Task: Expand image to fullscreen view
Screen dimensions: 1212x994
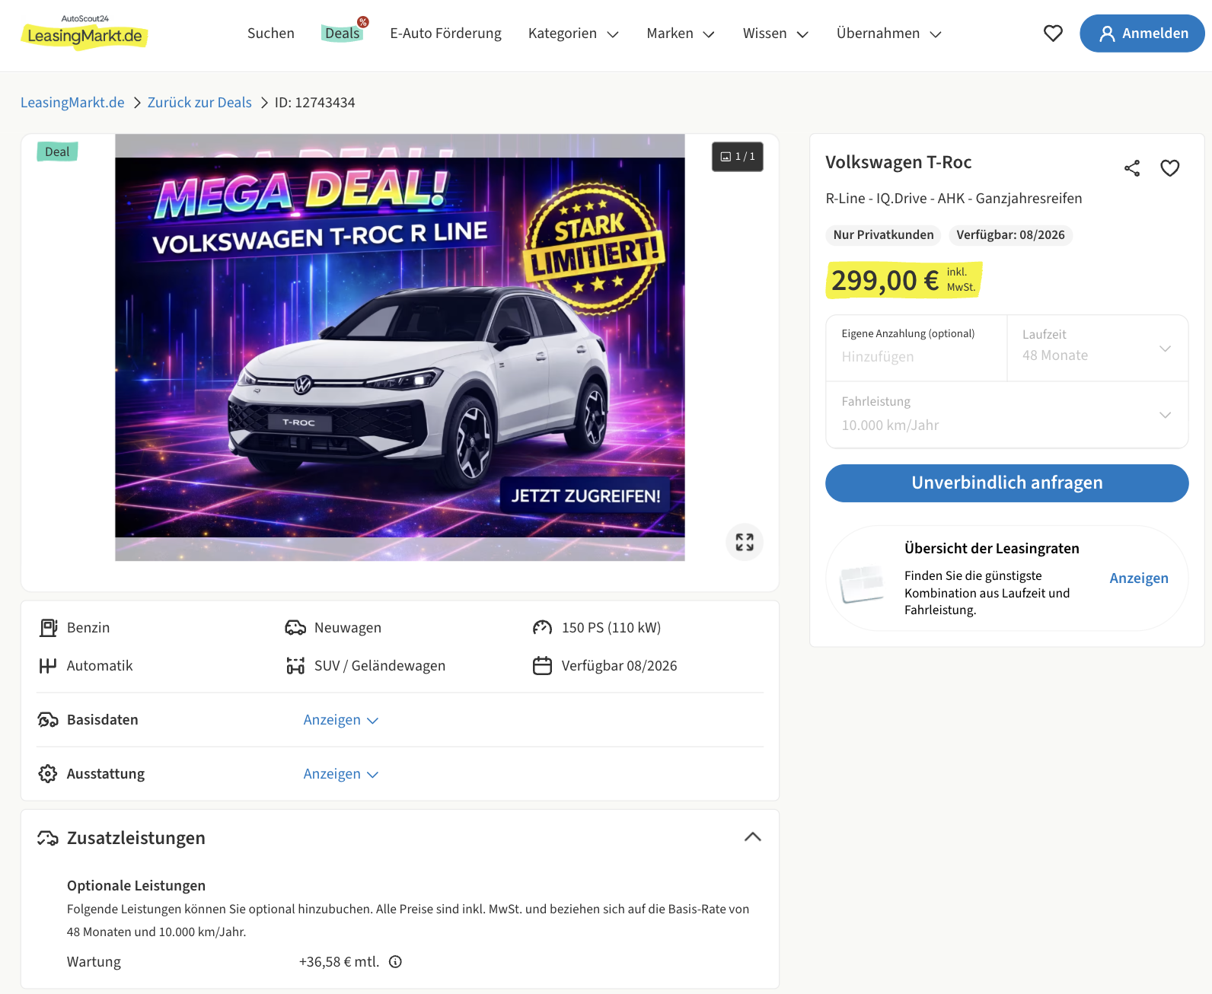Action: pos(745,543)
